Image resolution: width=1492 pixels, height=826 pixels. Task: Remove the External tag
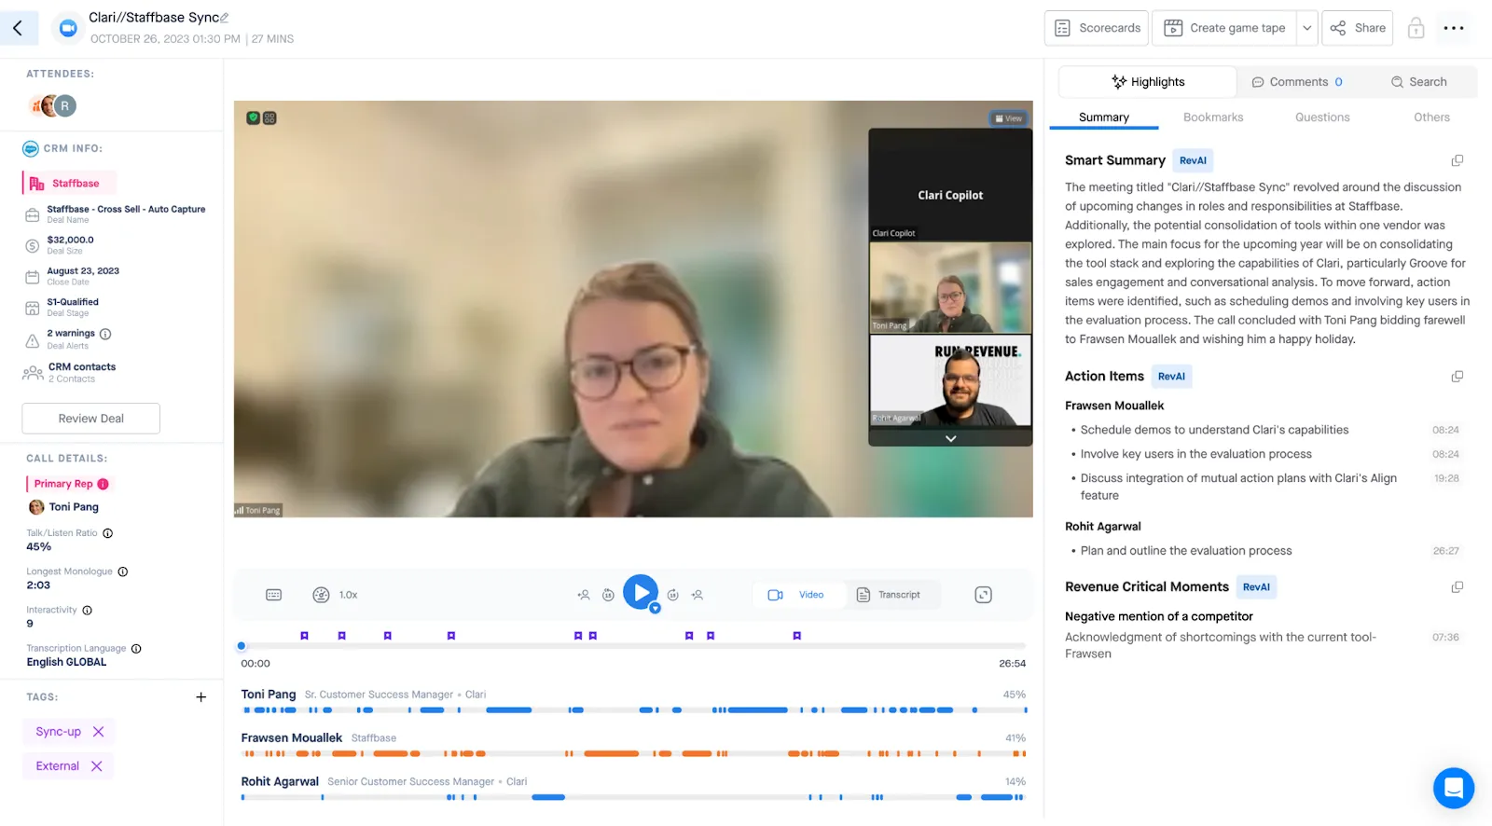[x=97, y=766]
